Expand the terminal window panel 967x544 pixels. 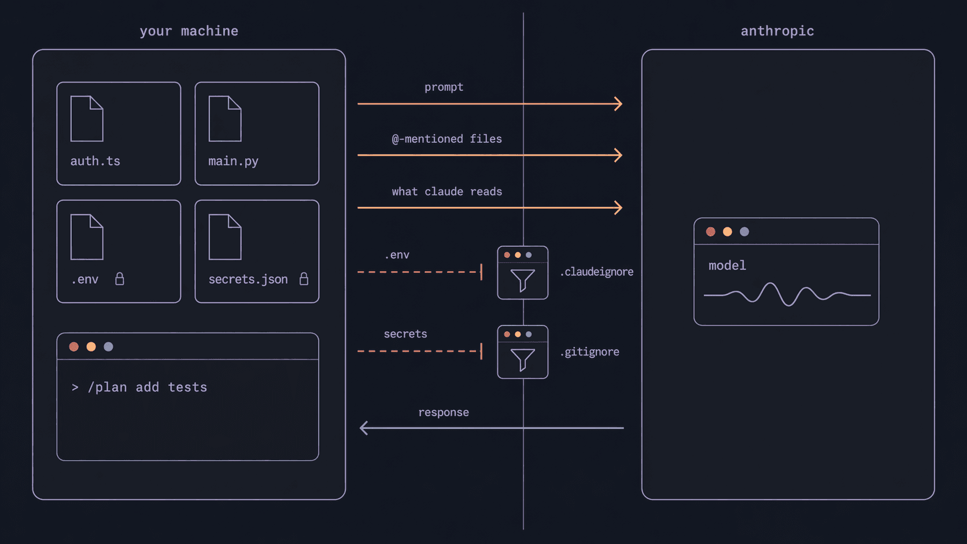click(187, 395)
